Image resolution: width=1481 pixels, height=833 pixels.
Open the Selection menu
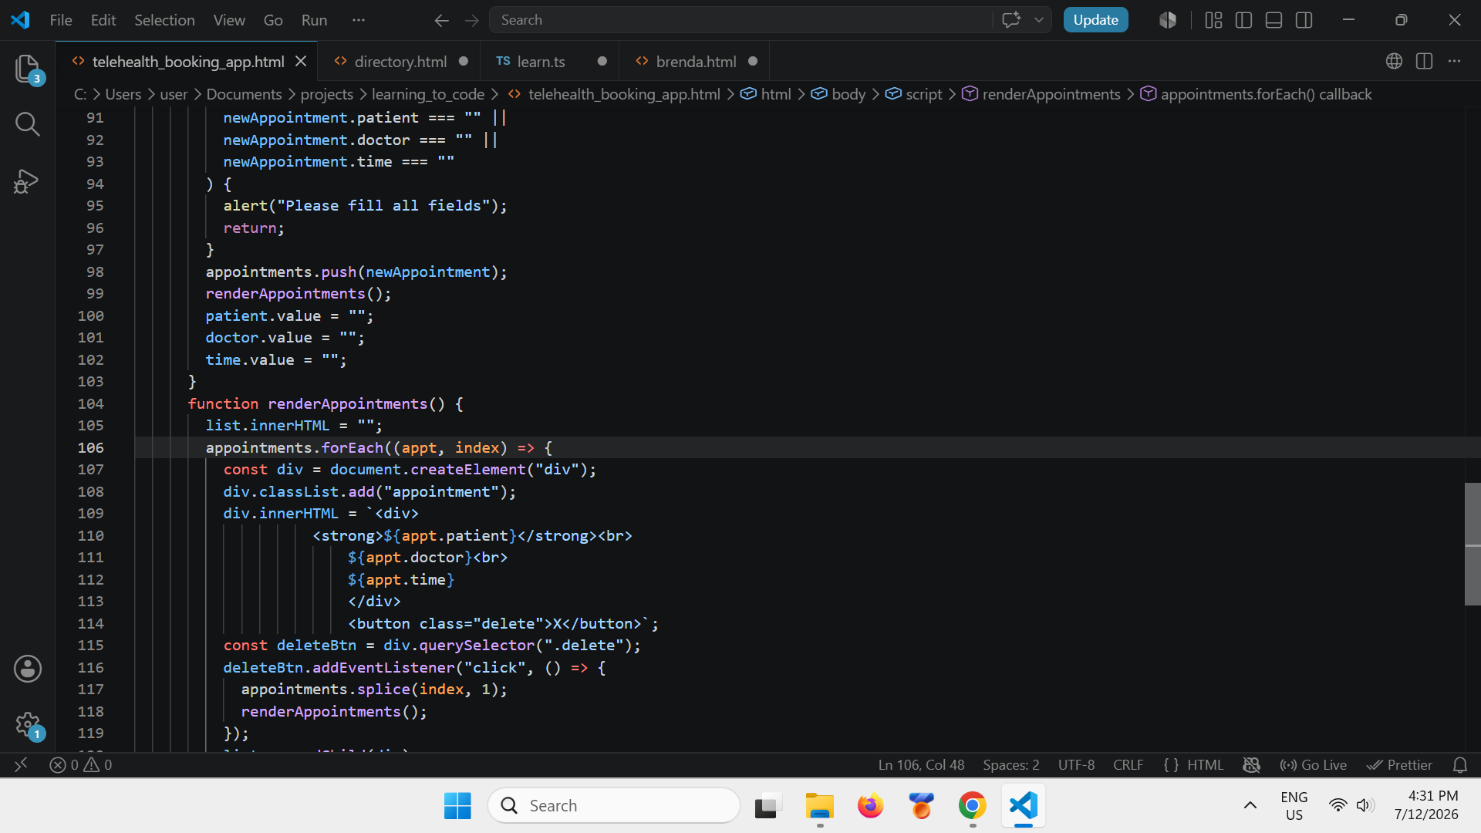(164, 20)
